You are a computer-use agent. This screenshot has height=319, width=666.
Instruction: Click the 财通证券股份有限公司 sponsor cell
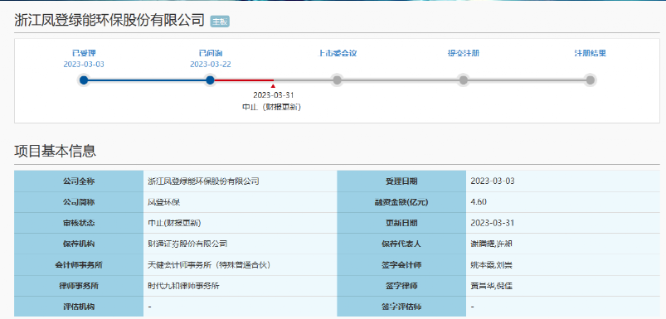click(240, 244)
